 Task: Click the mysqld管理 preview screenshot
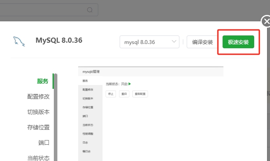(151, 114)
